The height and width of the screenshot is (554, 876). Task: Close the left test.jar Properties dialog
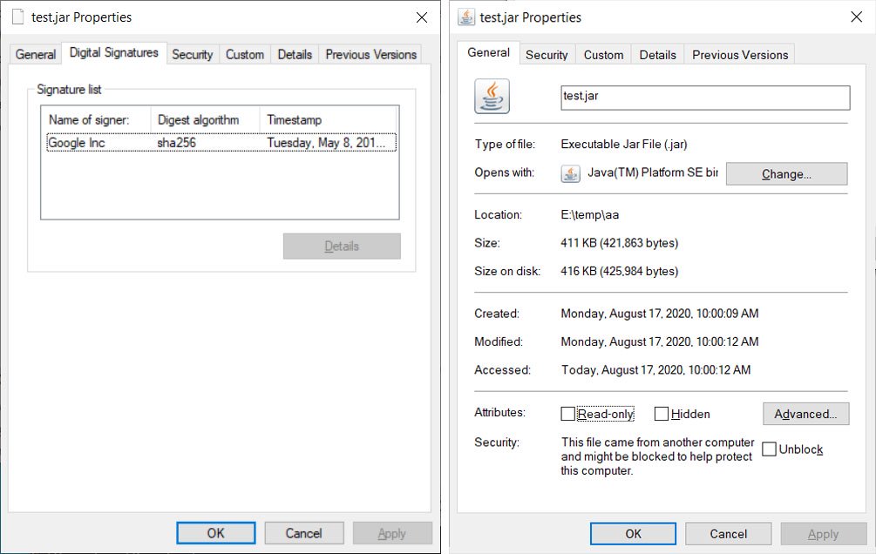[x=421, y=17]
